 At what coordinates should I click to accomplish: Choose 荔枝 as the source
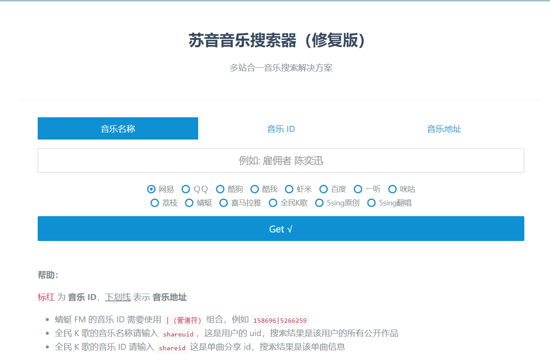(155, 203)
